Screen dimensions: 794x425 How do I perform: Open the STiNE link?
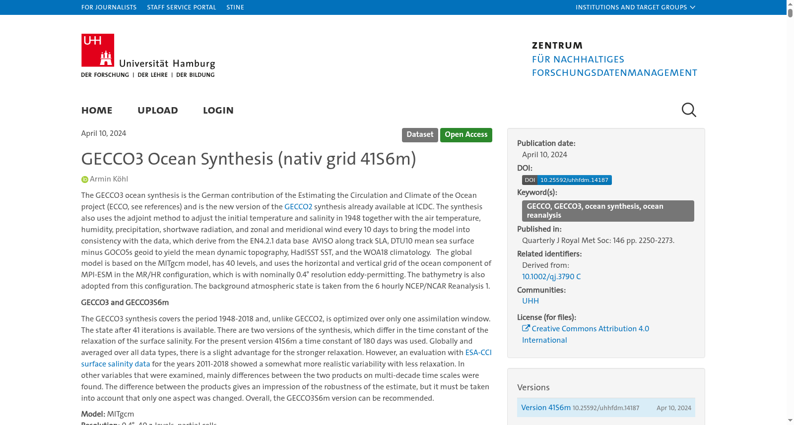coord(235,7)
